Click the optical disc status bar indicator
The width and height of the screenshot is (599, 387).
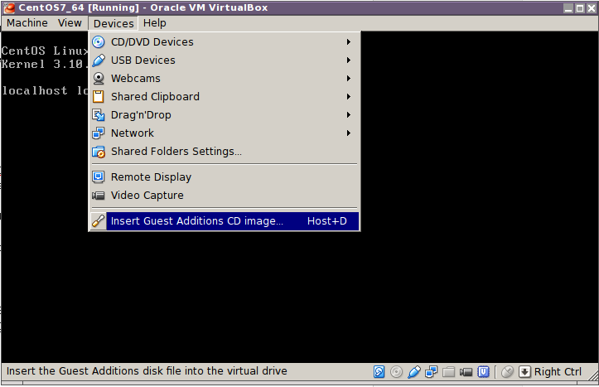click(397, 372)
